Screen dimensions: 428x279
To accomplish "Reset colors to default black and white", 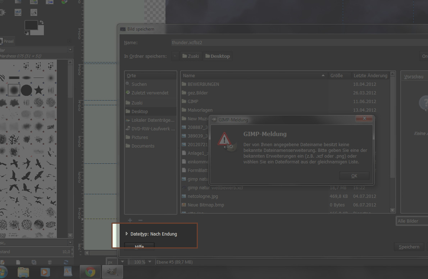I will pos(27,33).
